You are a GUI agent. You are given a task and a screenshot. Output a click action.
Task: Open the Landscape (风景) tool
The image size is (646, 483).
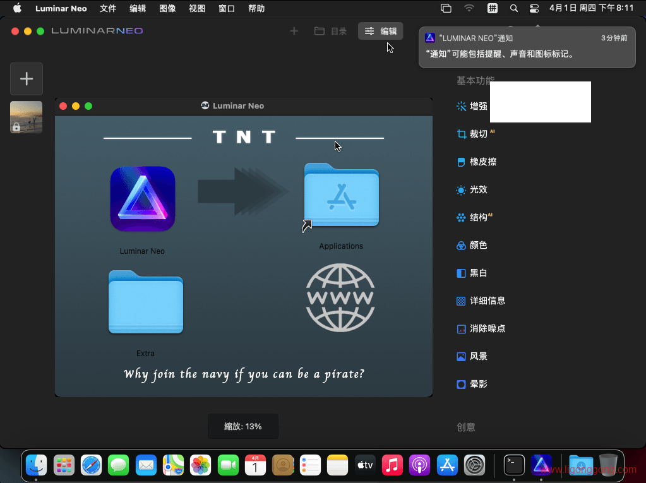tap(472, 356)
